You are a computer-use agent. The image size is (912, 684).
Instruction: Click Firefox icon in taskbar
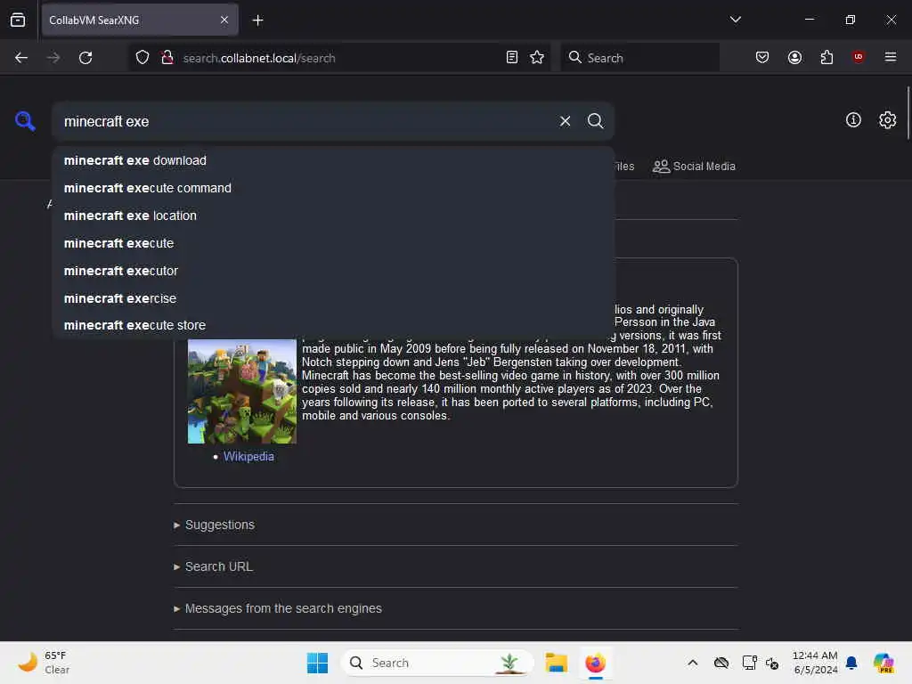[595, 663]
